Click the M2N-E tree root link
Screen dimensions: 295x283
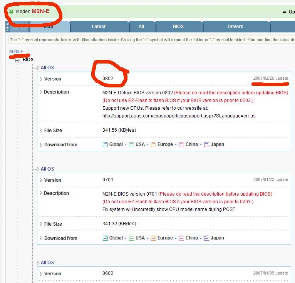pyautogui.click(x=16, y=52)
